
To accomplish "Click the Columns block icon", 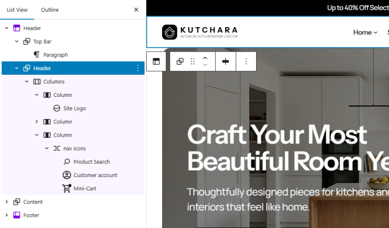I will tap(37, 81).
